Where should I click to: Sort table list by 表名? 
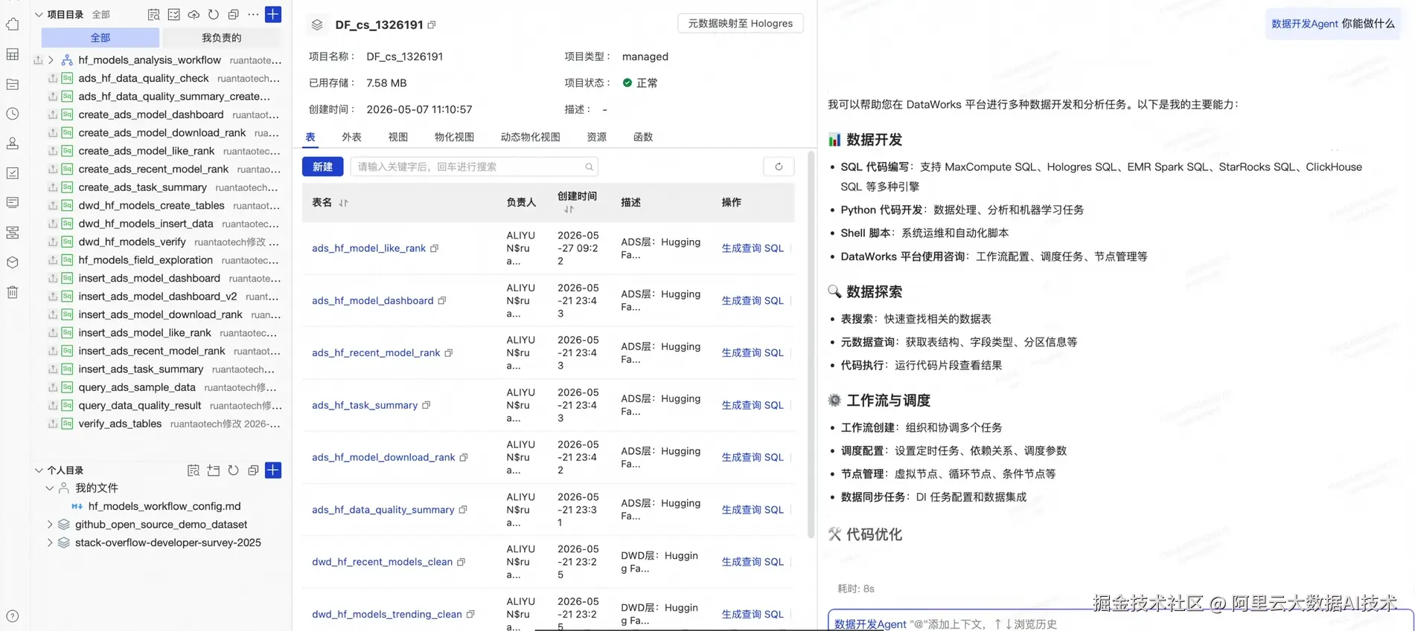point(343,203)
